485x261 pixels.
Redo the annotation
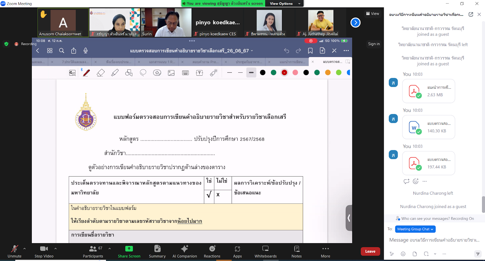298,51
